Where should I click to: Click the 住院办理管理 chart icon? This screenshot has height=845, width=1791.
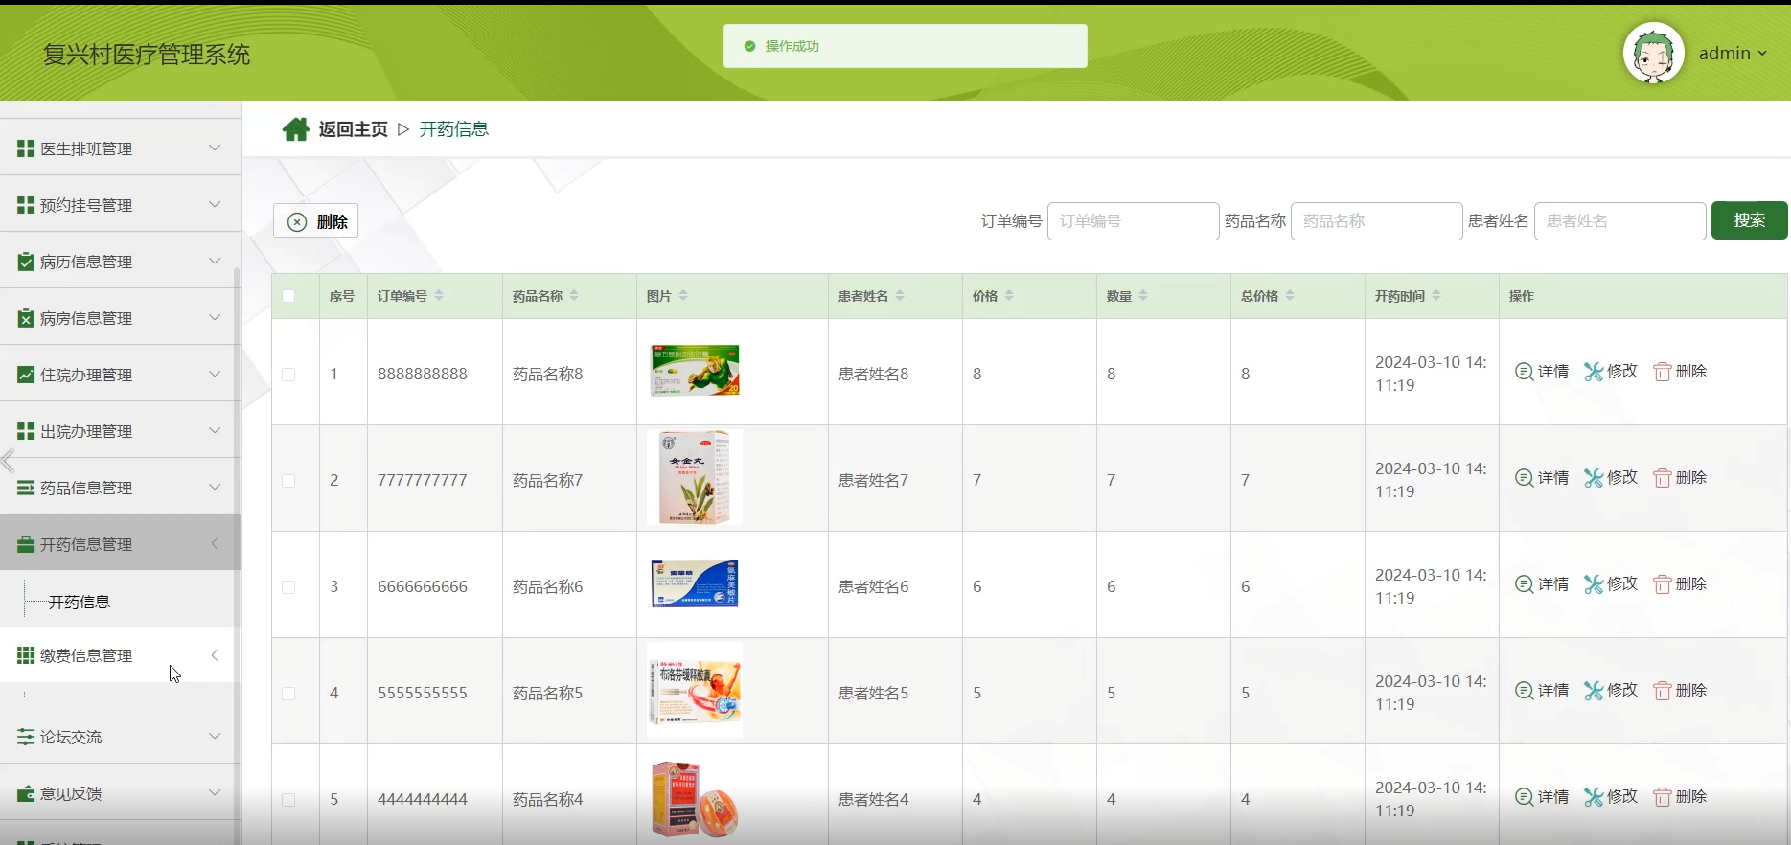click(x=26, y=375)
